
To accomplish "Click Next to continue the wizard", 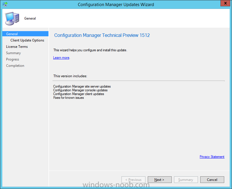I will pos(160,180).
